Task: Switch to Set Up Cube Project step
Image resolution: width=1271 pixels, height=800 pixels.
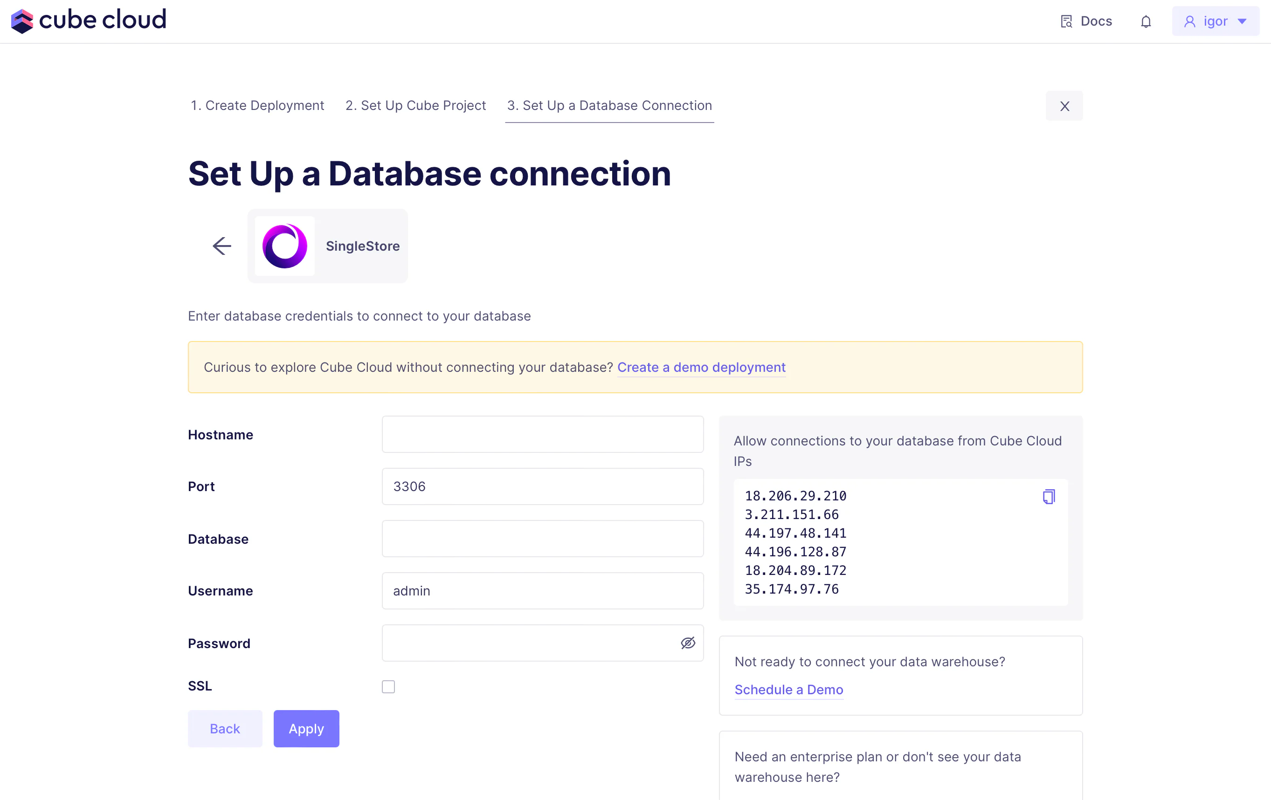Action: tap(415, 105)
